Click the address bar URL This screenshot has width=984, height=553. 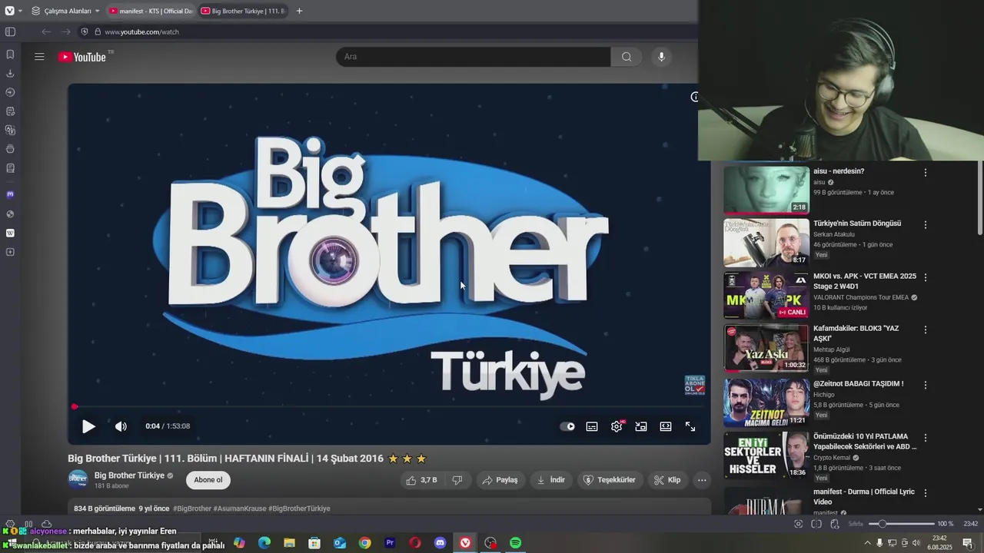pos(141,31)
